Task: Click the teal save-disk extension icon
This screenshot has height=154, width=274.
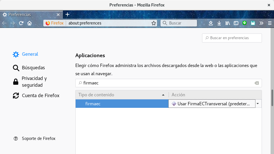Action: pos(253,23)
